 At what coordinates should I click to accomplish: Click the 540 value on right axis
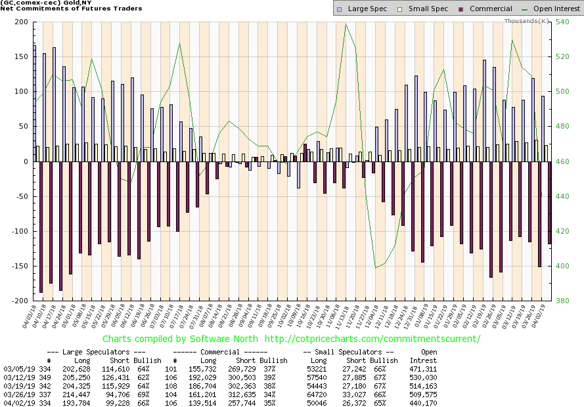click(x=563, y=22)
